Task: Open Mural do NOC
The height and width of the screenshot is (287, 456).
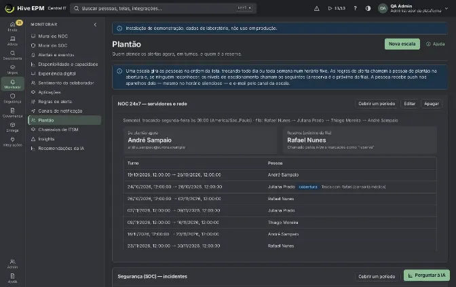Action: coord(64,36)
